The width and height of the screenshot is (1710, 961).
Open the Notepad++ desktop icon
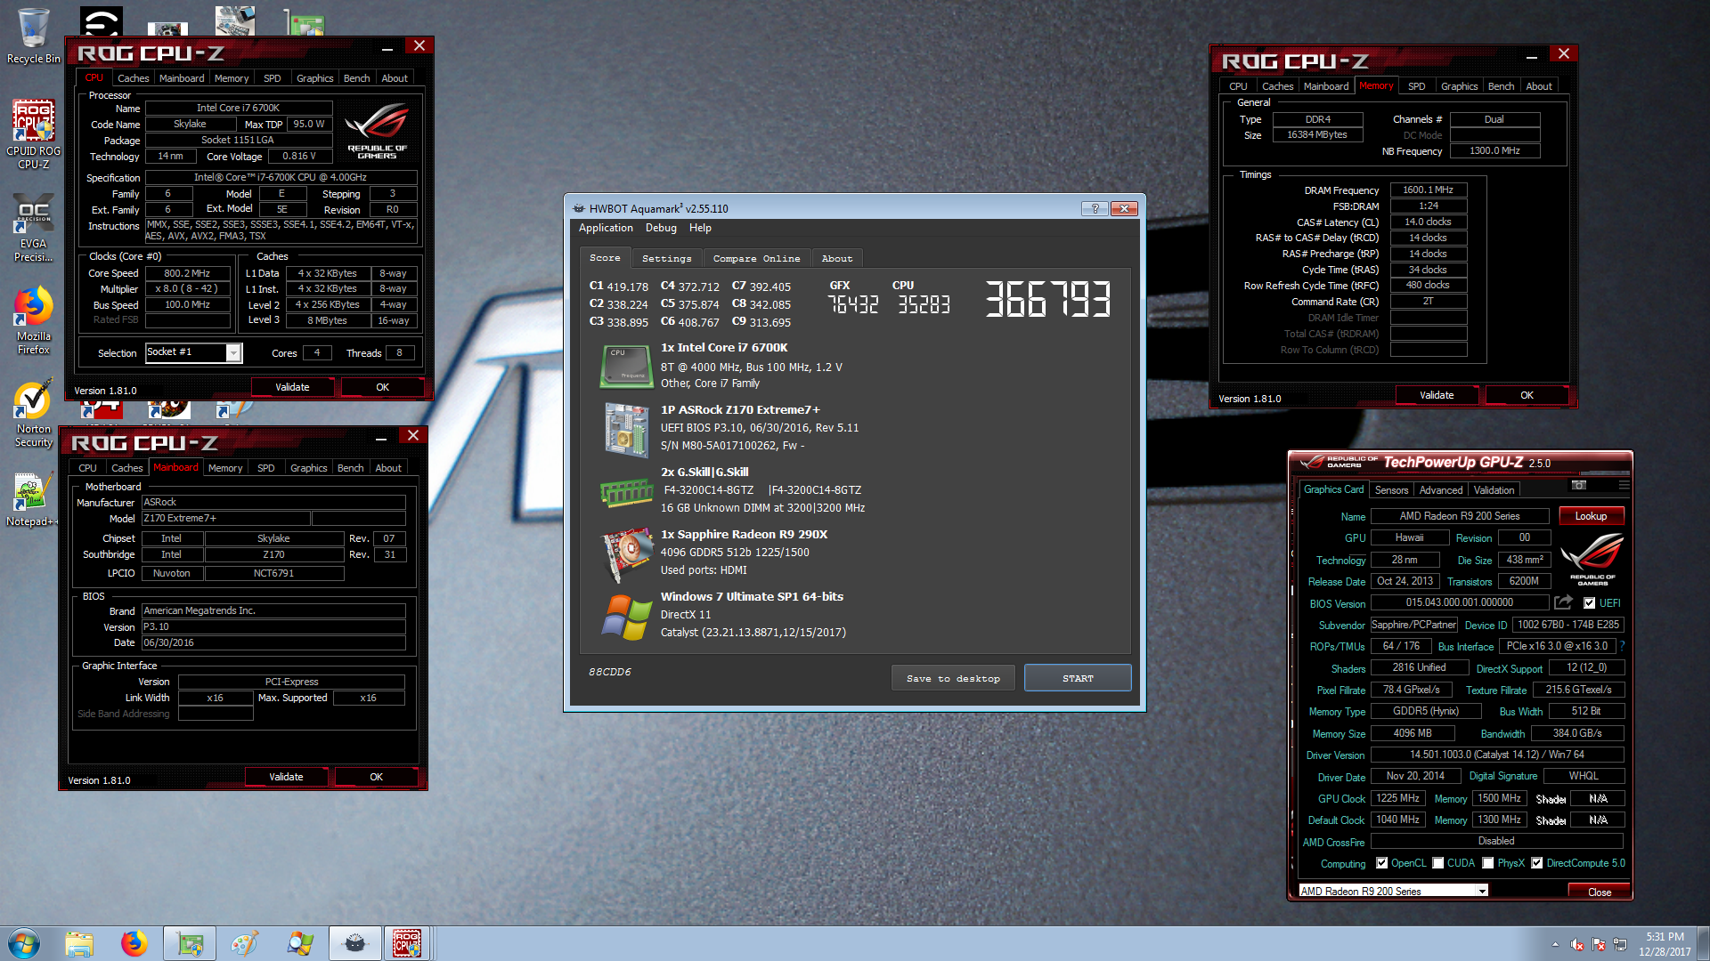(33, 500)
